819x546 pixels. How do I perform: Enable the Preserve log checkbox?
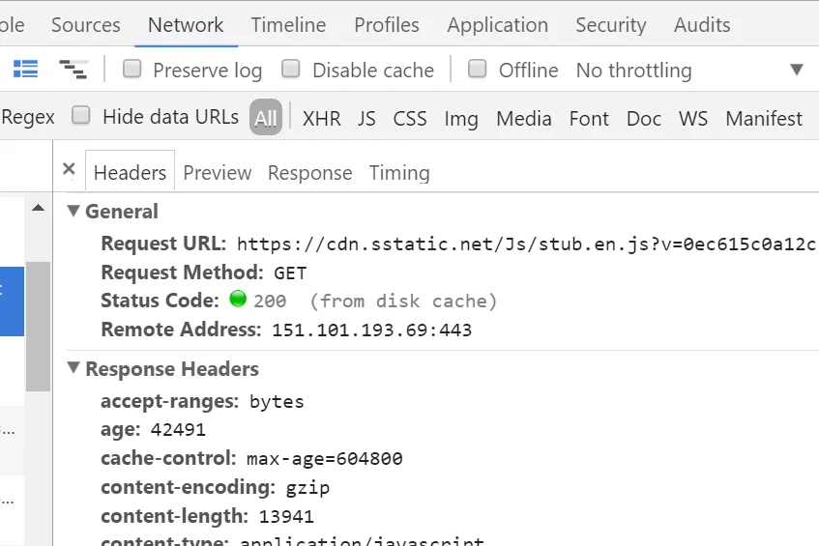pos(132,69)
